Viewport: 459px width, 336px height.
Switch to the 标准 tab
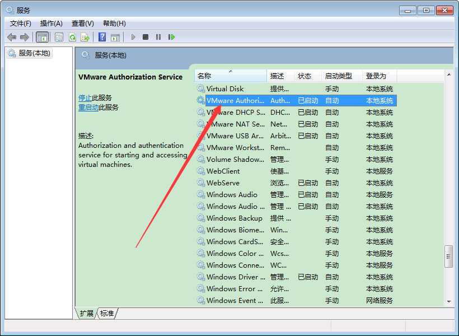(x=106, y=314)
